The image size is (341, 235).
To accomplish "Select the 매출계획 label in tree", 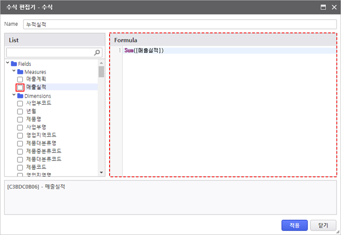I will [36, 79].
